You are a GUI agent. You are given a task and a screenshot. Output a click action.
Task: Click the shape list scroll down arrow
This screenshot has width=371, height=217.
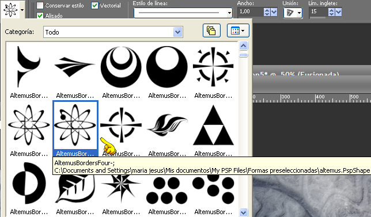[244, 212]
